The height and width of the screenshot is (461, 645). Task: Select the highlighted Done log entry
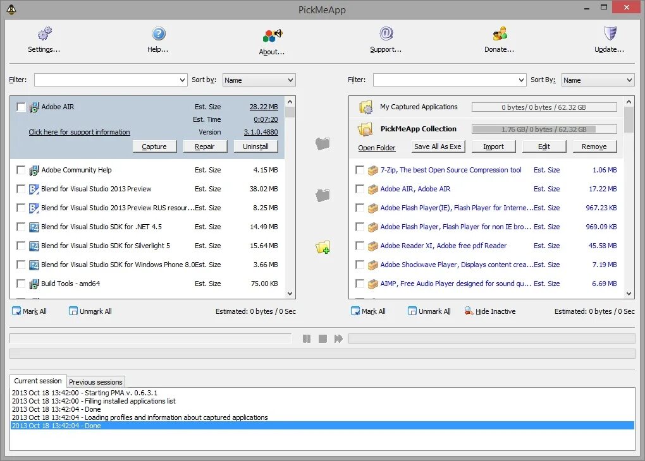tap(322, 426)
